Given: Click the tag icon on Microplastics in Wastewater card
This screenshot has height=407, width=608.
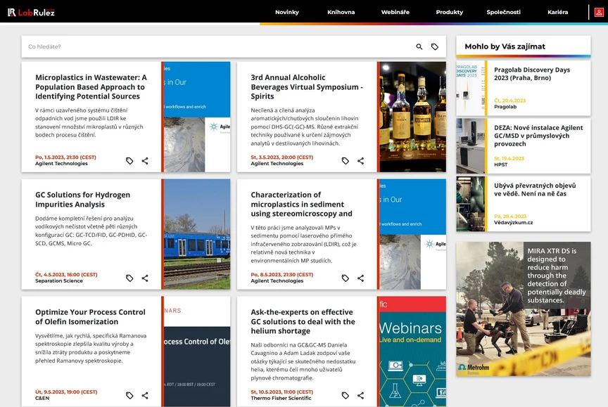Looking at the screenshot, I should [x=129, y=160].
